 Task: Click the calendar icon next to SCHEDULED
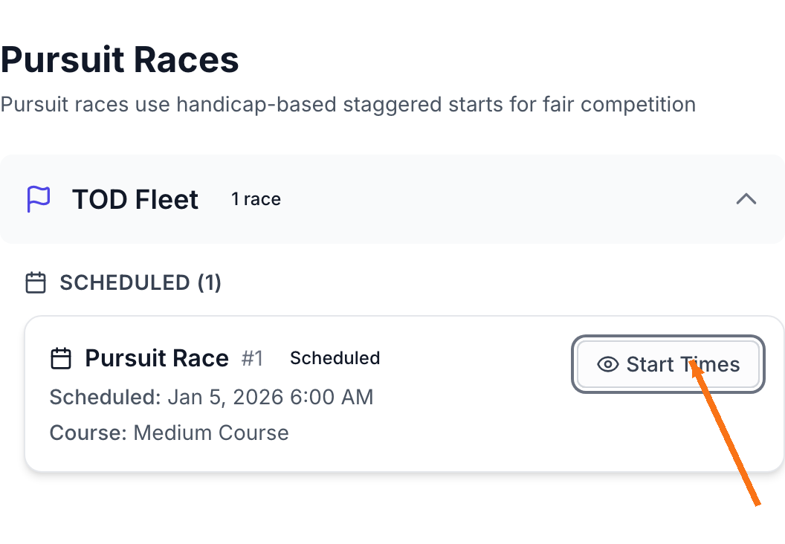coord(35,282)
